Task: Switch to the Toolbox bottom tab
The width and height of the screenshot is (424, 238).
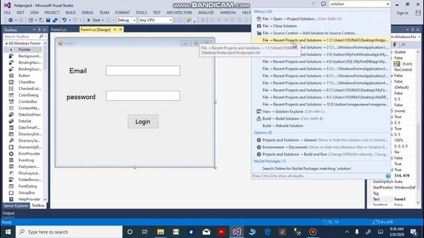Action: tap(38, 206)
